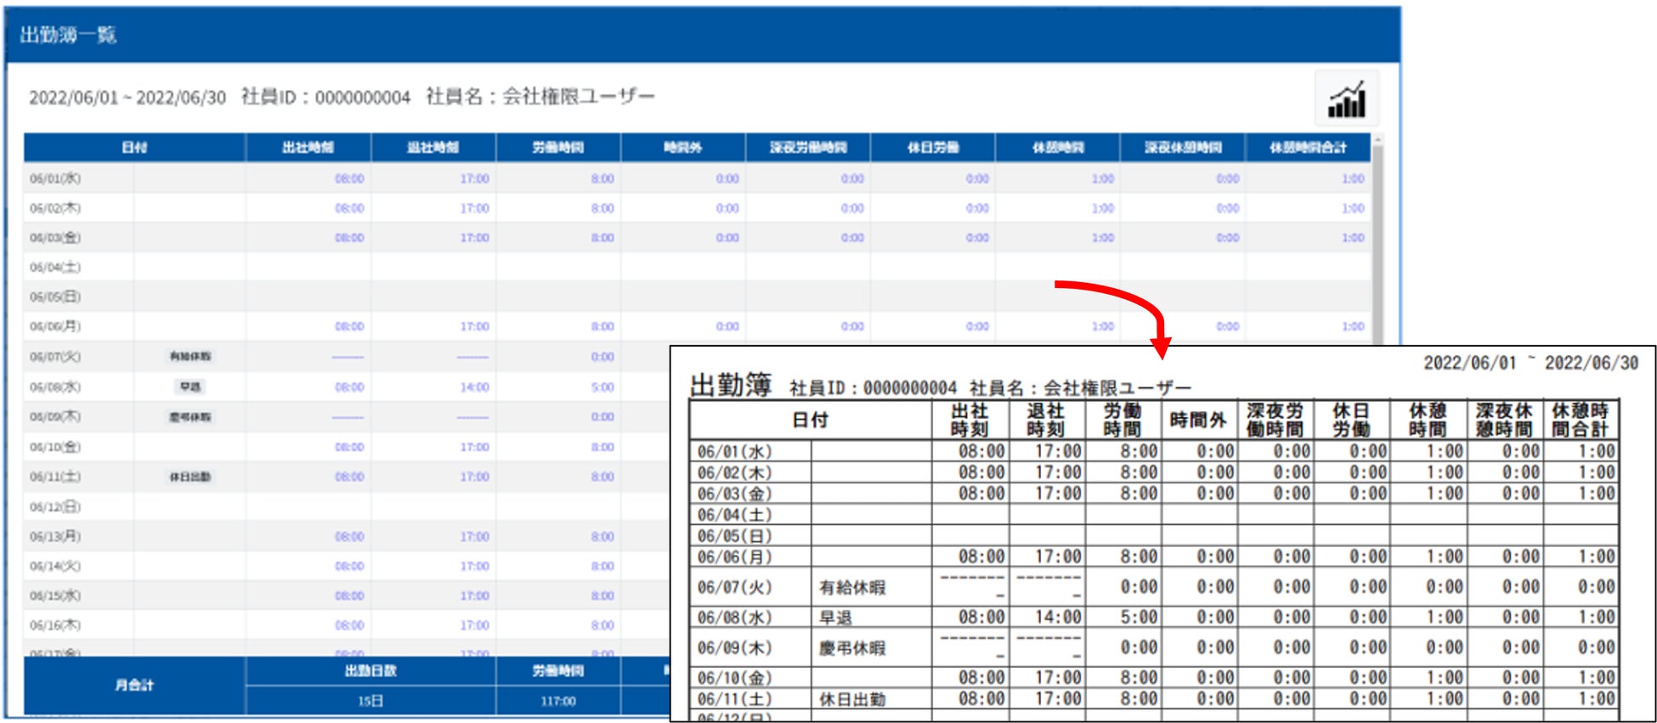1657x723 pixels.
Task: Click the 深夜労働時間 header in the blue list
Action: pyautogui.click(x=808, y=148)
